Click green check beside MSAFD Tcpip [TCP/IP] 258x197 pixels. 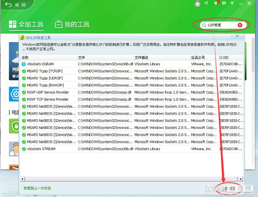(24, 71)
